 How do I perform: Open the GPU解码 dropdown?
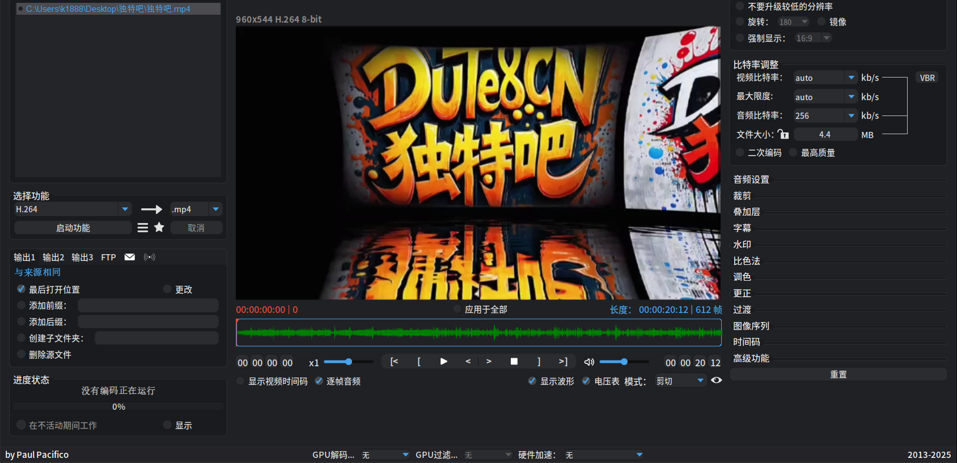pos(386,455)
